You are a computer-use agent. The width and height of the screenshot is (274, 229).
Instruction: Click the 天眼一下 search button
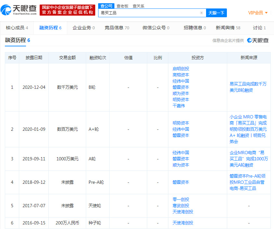click(216, 13)
